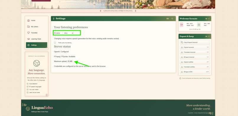Viewport: 238px width, 116px height.
Task: Click the Settings panel title header
Action: pyautogui.click(x=113, y=19)
